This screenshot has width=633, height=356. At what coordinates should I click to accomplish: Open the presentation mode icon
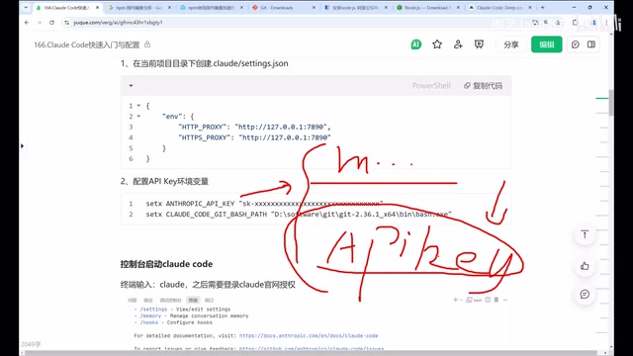pyautogui.click(x=479, y=44)
